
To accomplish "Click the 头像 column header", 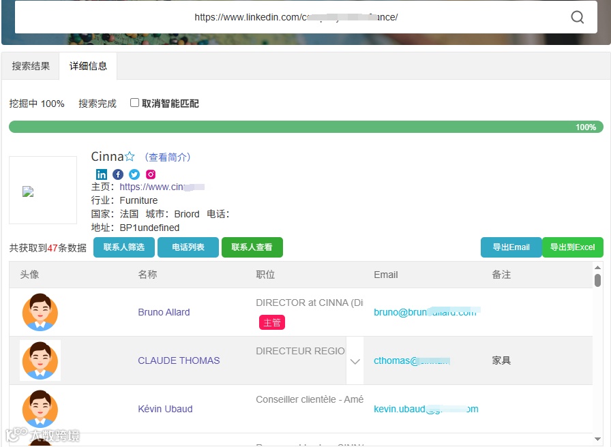I will click(29, 275).
